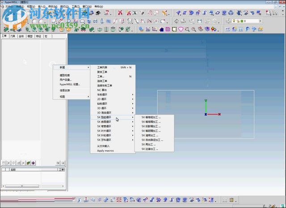
Task: Click the help question mark toolbar icon
Action: [x=105, y=13]
